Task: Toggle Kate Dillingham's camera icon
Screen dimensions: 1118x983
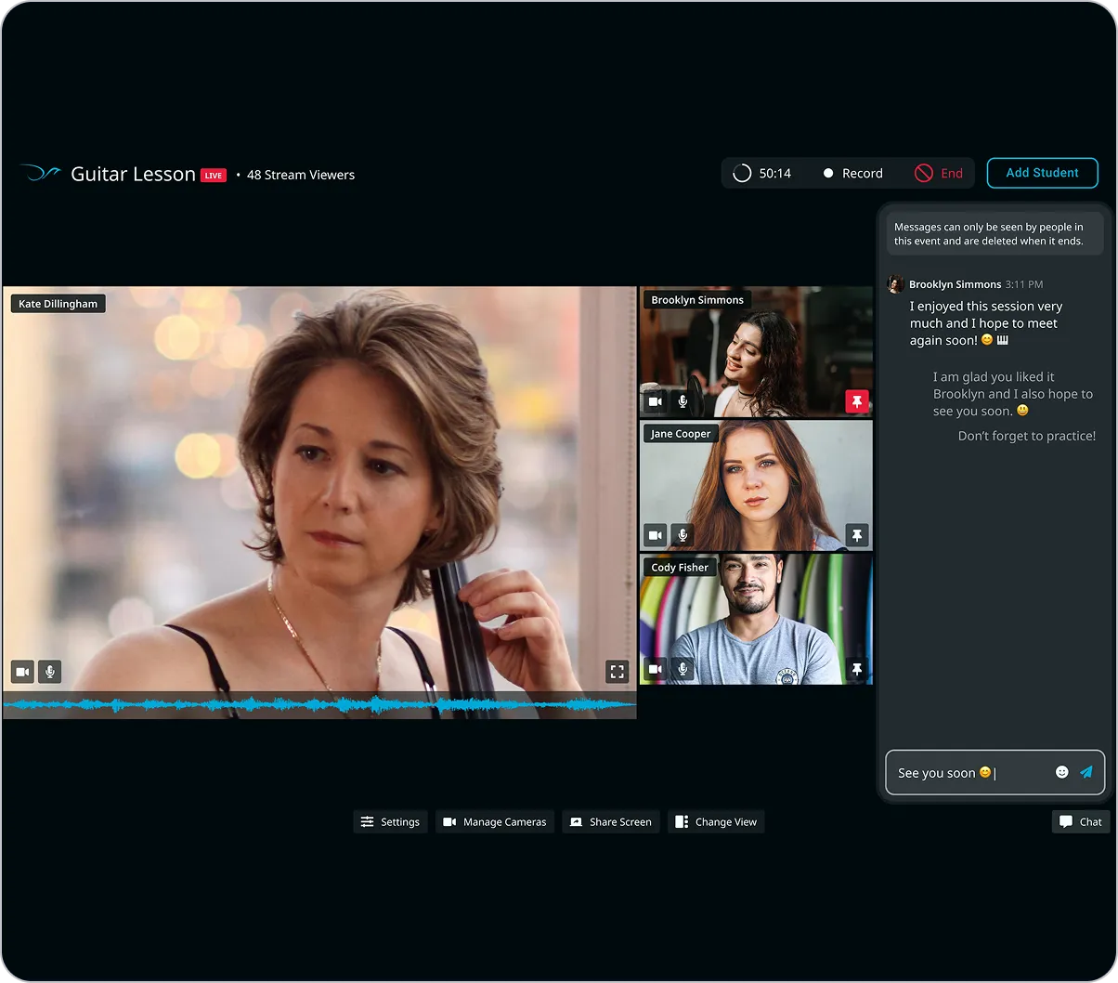Action: click(x=23, y=671)
